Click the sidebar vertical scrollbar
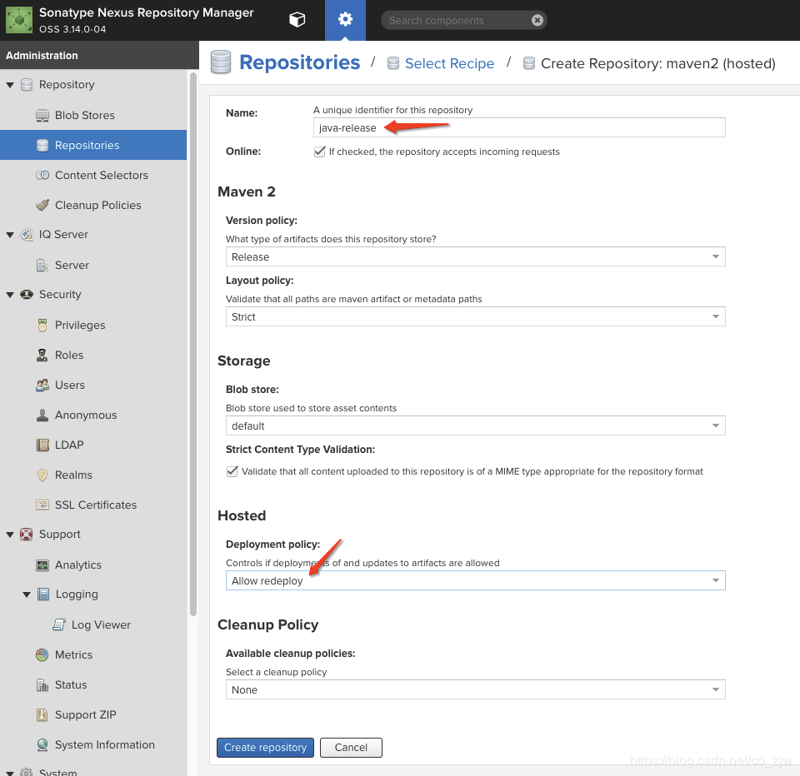The height and width of the screenshot is (776, 800). pos(192,344)
